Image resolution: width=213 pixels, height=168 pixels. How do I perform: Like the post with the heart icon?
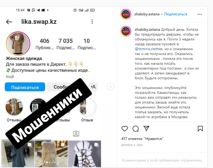pyautogui.click(x=124, y=129)
